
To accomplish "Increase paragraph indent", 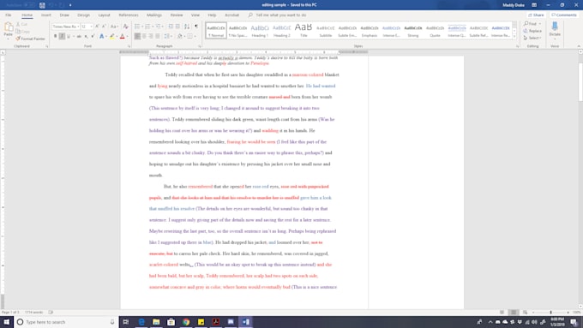I will coord(177,27).
